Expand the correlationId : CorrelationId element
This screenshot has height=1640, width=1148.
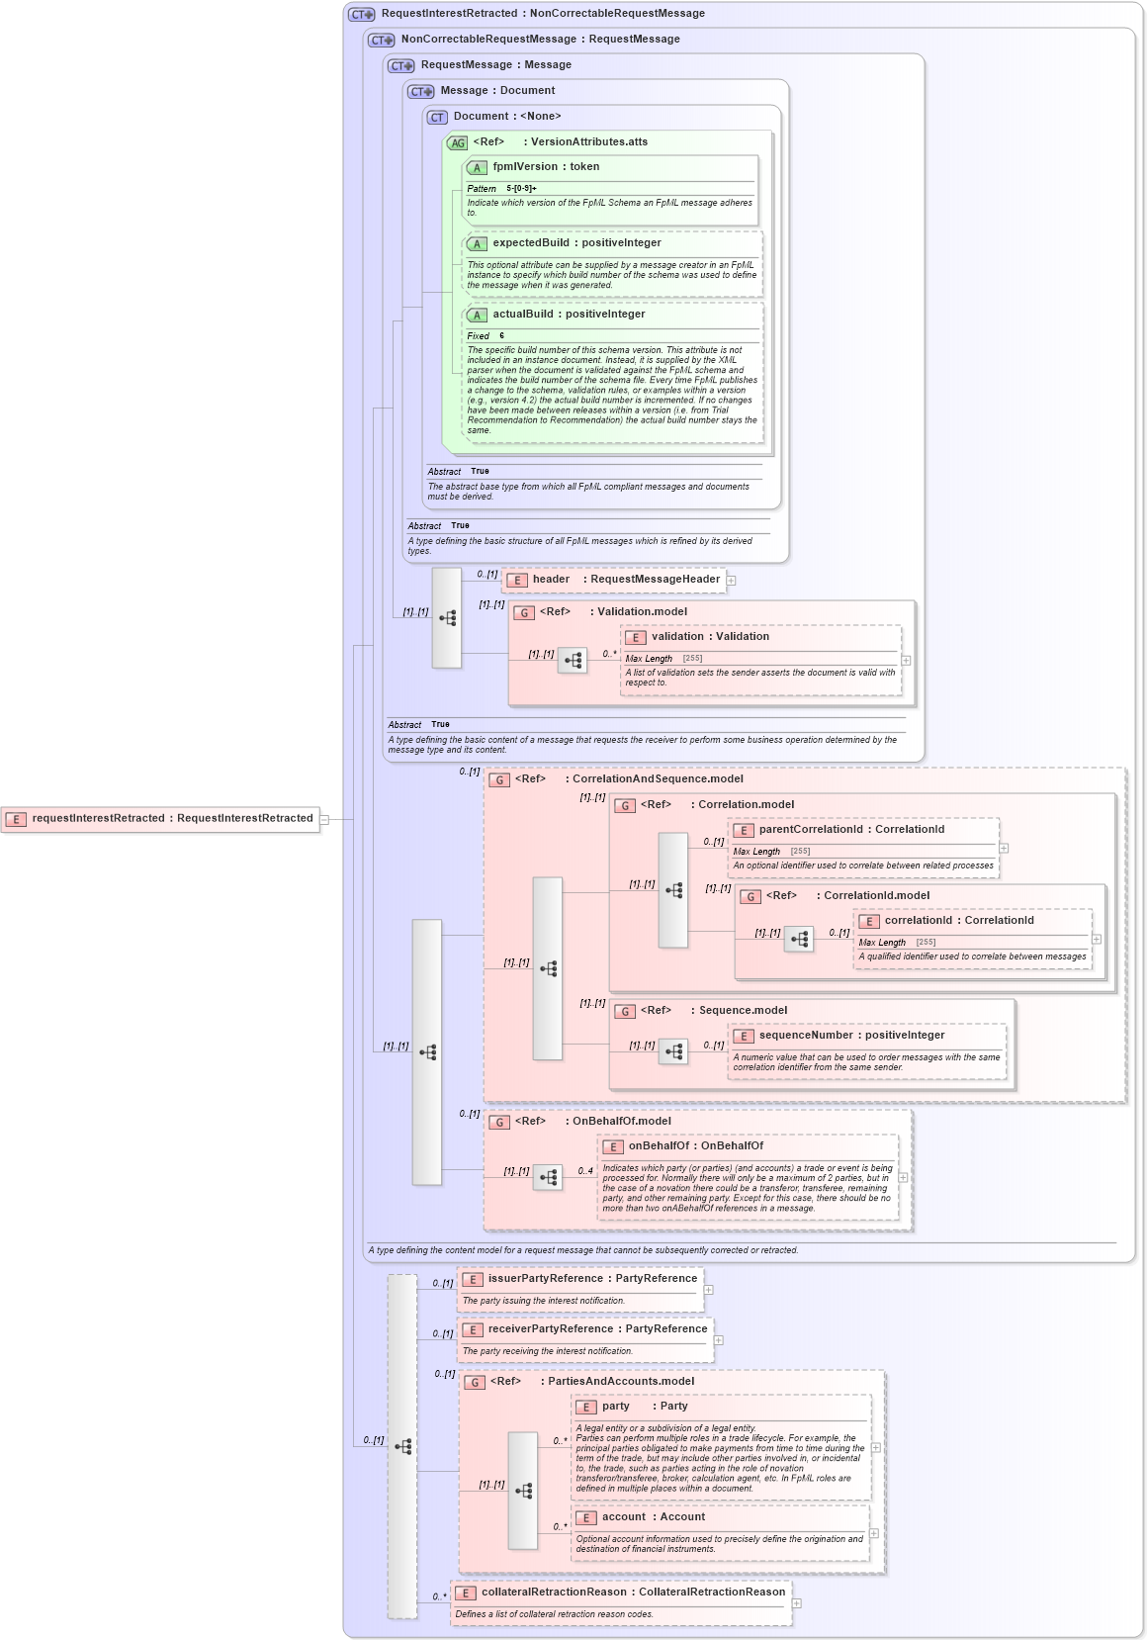[x=1097, y=939]
